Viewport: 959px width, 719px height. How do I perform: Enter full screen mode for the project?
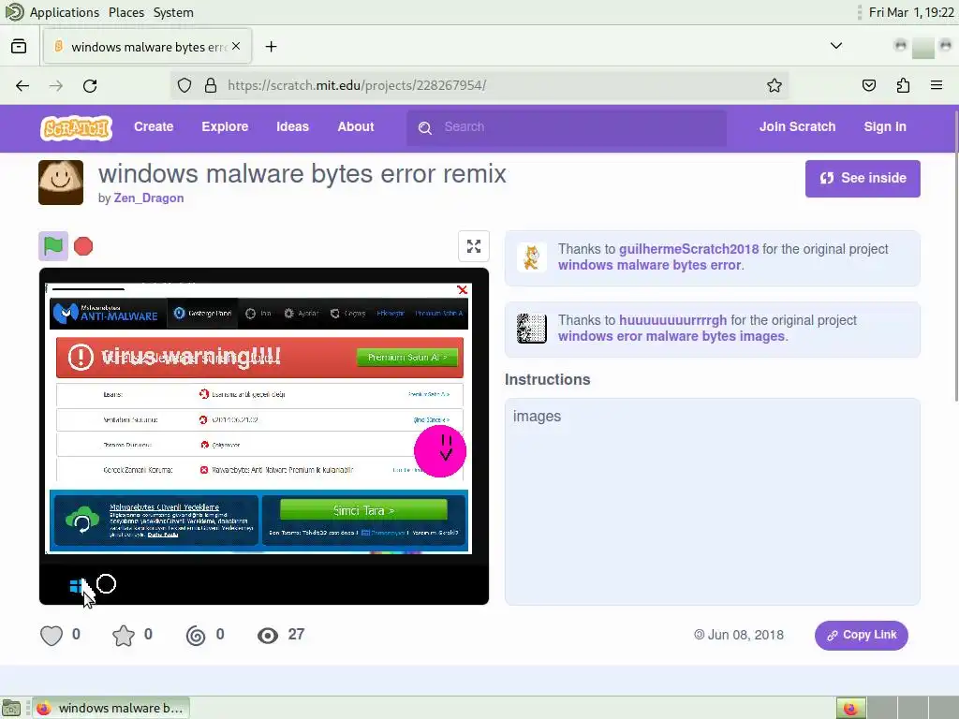click(x=474, y=246)
